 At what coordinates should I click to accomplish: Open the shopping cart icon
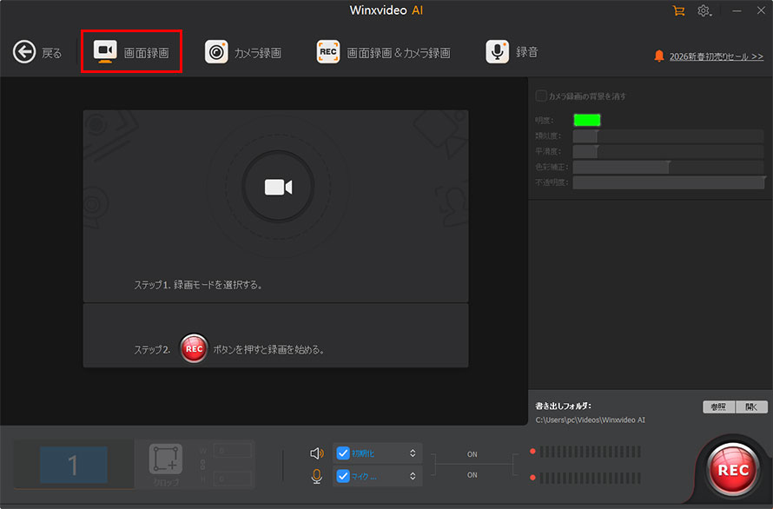678,10
